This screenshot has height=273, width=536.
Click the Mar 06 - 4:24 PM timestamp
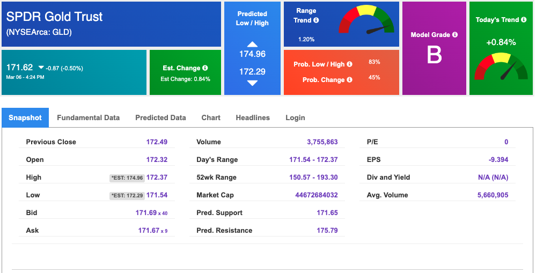[25, 77]
